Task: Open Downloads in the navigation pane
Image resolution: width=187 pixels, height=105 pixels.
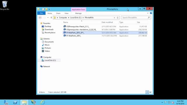Action: point(49,29)
